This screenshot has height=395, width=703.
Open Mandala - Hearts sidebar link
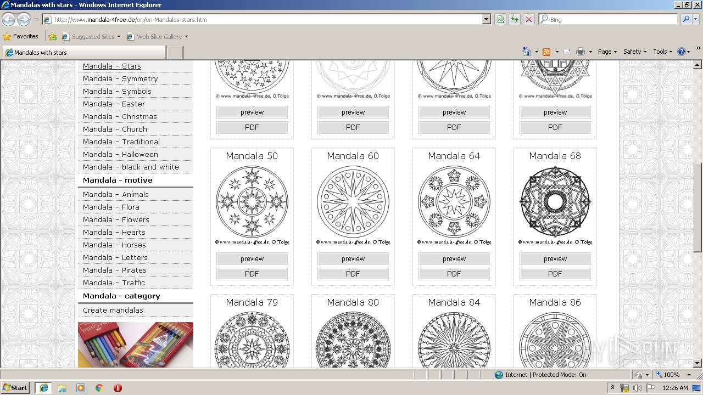click(114, 232)
